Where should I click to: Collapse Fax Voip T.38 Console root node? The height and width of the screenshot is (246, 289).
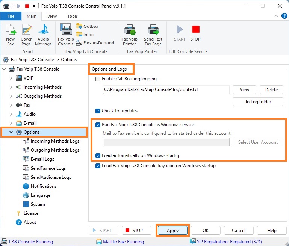click(4, 69)
